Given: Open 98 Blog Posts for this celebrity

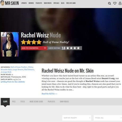Looking at the screenshot, I should point(13,82).
